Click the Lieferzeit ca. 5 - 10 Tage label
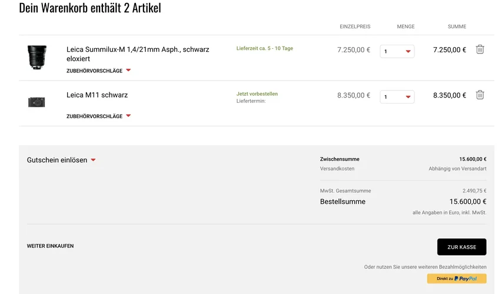This screenshot has width=502, height=294. (264, 48)
